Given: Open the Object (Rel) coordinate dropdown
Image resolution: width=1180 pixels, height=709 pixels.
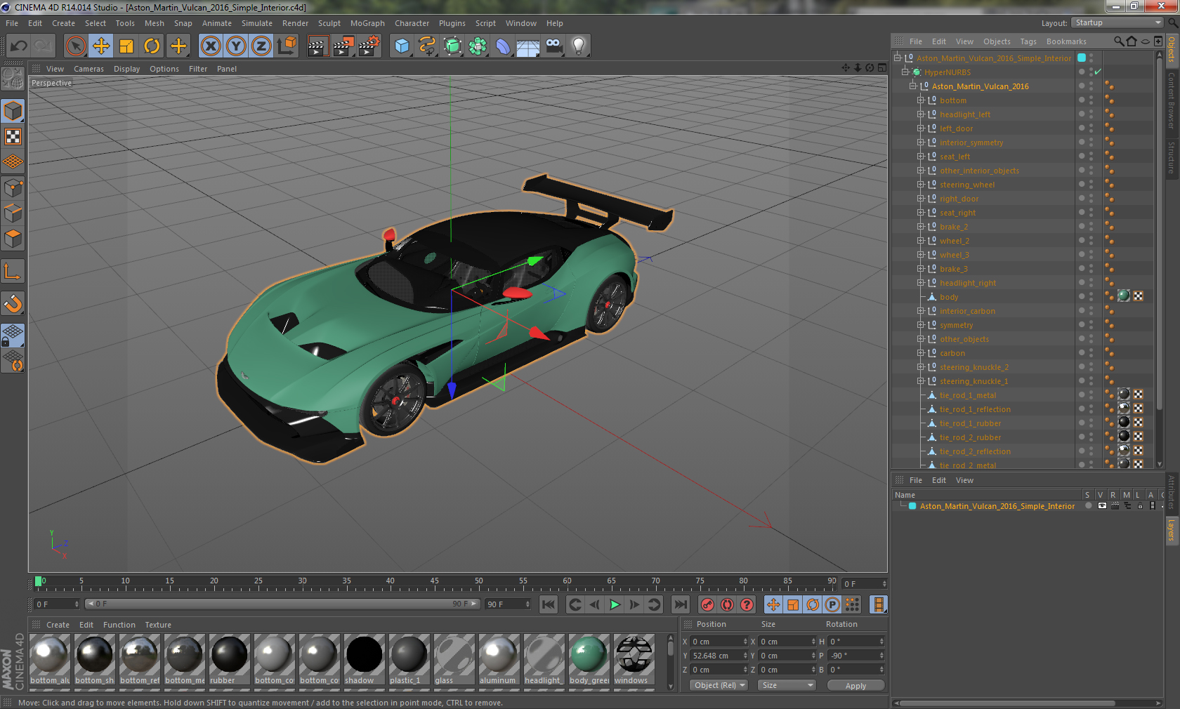Looking at the screenshot, I should pos(719,685).
